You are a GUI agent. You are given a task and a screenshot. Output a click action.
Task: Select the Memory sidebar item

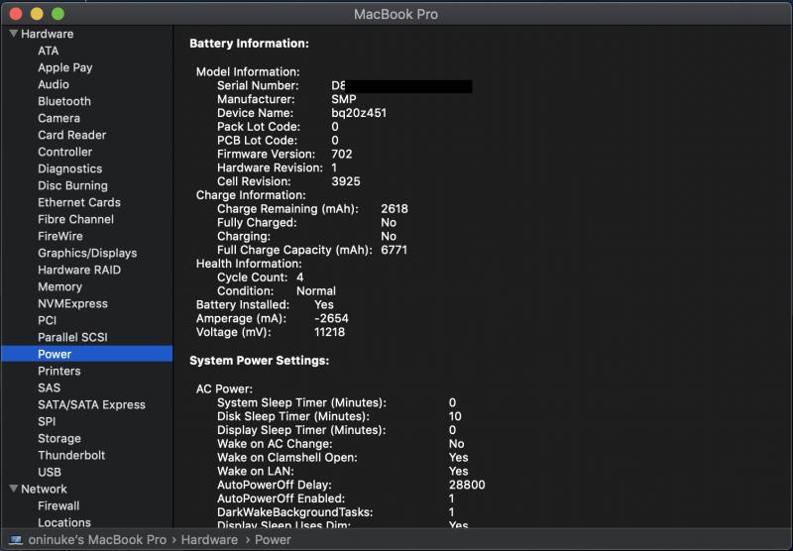(x=59, y=286)
